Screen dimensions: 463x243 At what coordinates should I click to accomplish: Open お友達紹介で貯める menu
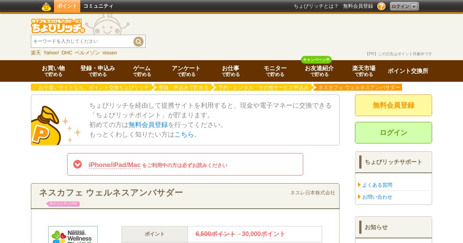(319, 71)
